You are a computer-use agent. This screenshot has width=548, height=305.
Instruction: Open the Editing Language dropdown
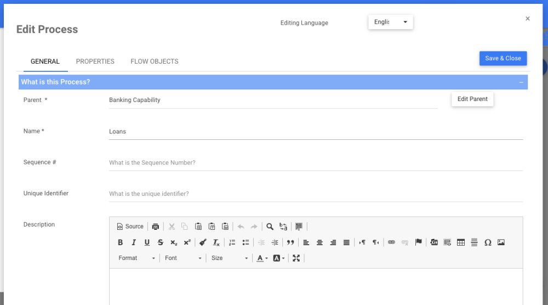pos(390,22)
